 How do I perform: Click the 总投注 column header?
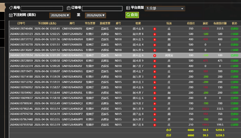click(191, 23)
